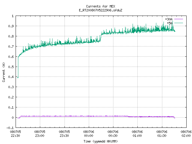Click the 'Current (A)' y-axis label
The image size is (192, 144).
(4, 72)
